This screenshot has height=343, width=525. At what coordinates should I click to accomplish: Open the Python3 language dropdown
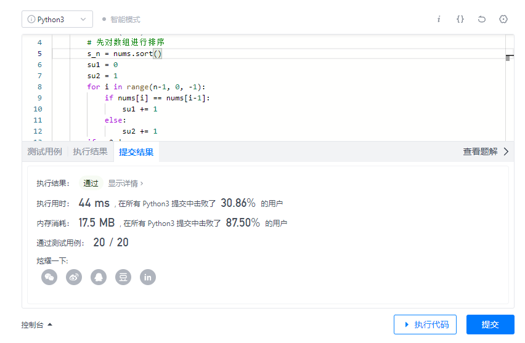click(x=57, y=20)
